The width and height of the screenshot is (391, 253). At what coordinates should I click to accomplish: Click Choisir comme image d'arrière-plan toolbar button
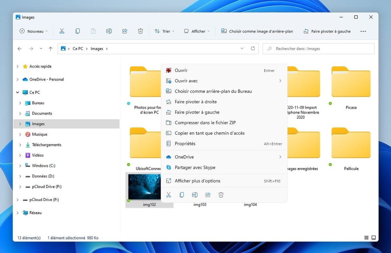(x=257, y=31)
